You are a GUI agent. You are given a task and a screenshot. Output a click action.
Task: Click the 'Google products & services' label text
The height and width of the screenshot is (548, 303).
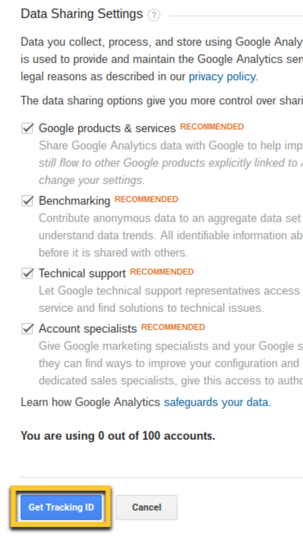[x=107, y=129]
